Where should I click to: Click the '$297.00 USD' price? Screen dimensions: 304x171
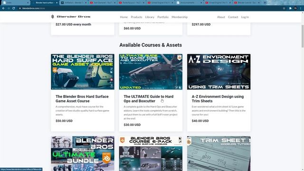pyautogui.click(x=201, y=24)
